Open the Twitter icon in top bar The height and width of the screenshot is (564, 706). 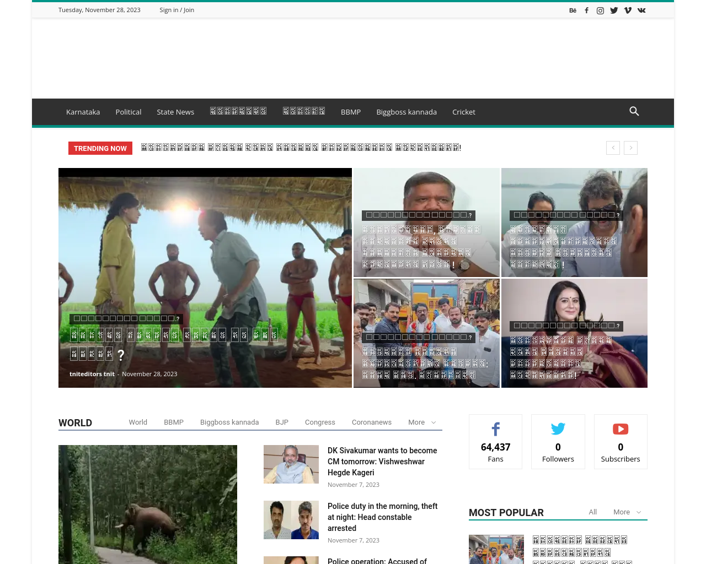coord(614,10)
